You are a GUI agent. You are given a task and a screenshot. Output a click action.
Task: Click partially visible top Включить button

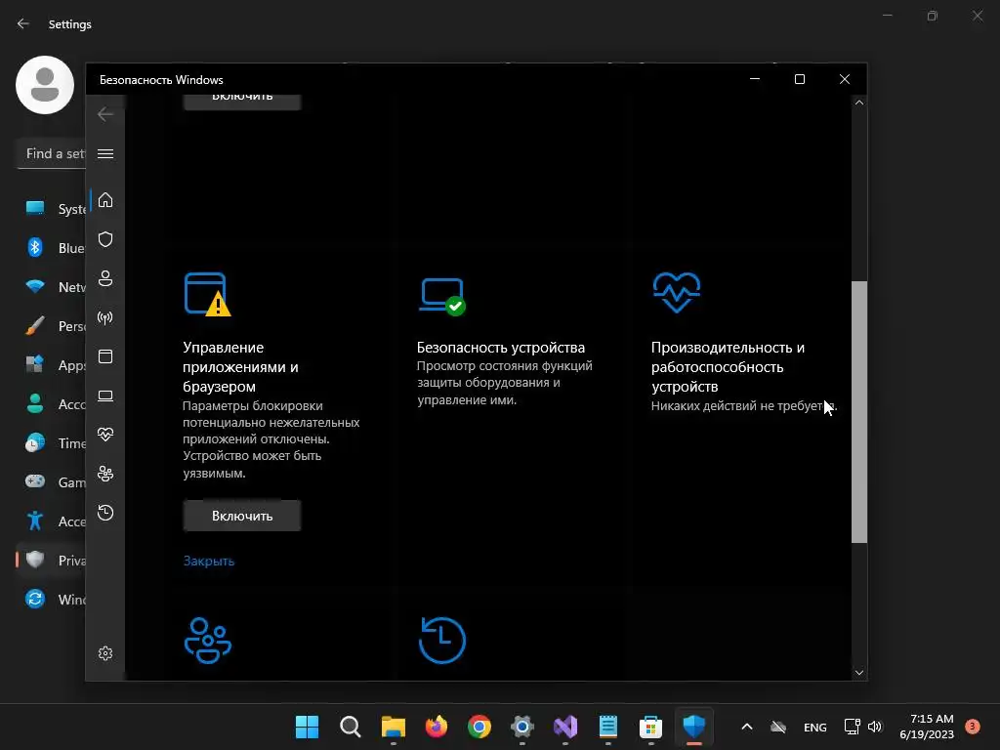click(x=242, y=102)
